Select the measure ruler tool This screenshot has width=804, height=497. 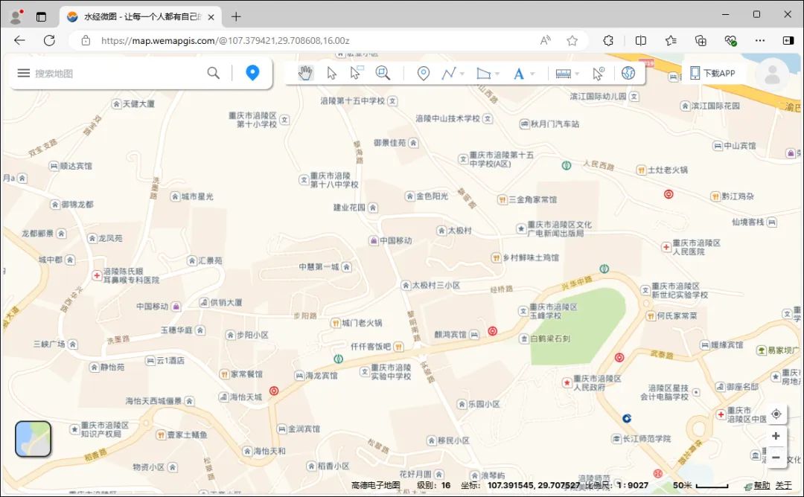coord(563,74)
